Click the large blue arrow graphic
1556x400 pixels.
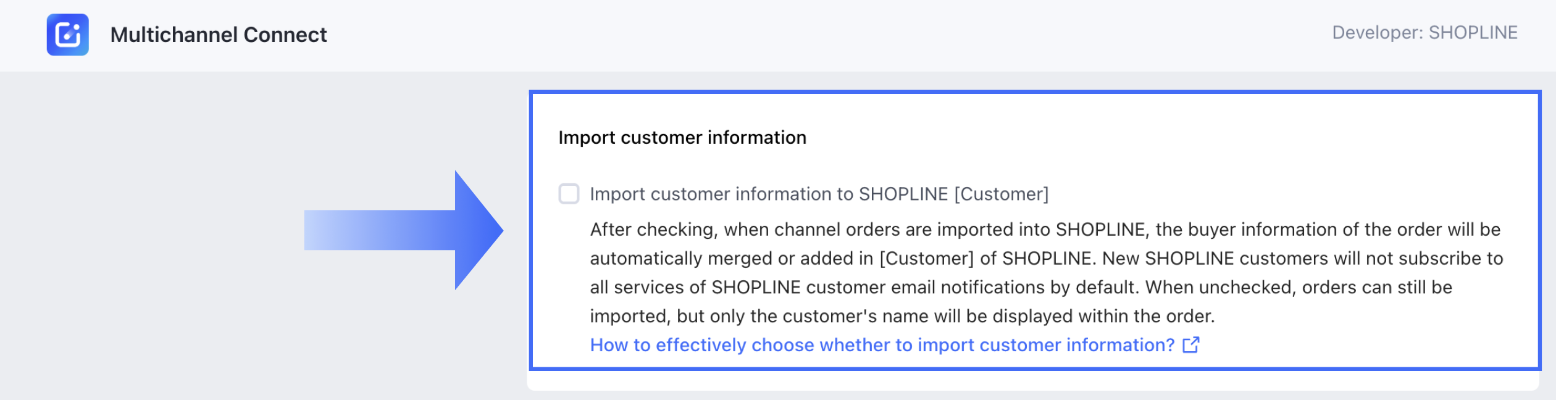coord(420,230)
